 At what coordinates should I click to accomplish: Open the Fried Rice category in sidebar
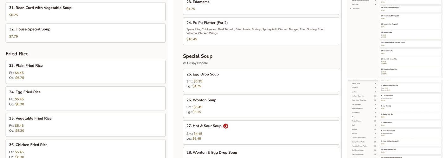coord(355,88)
